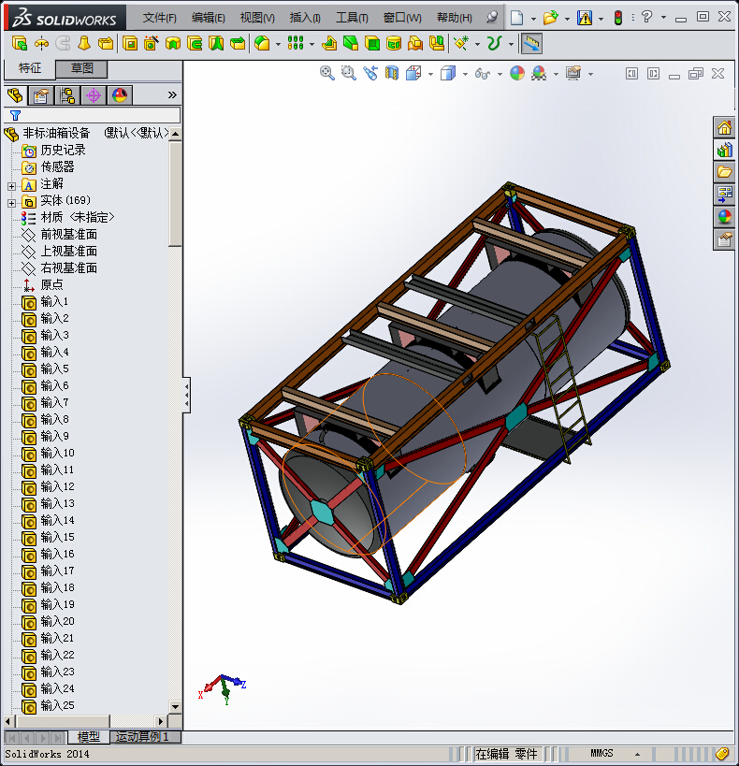Select the Shell tool
The width and height of the screenshot is (739, 766).
tap(372, 44)
